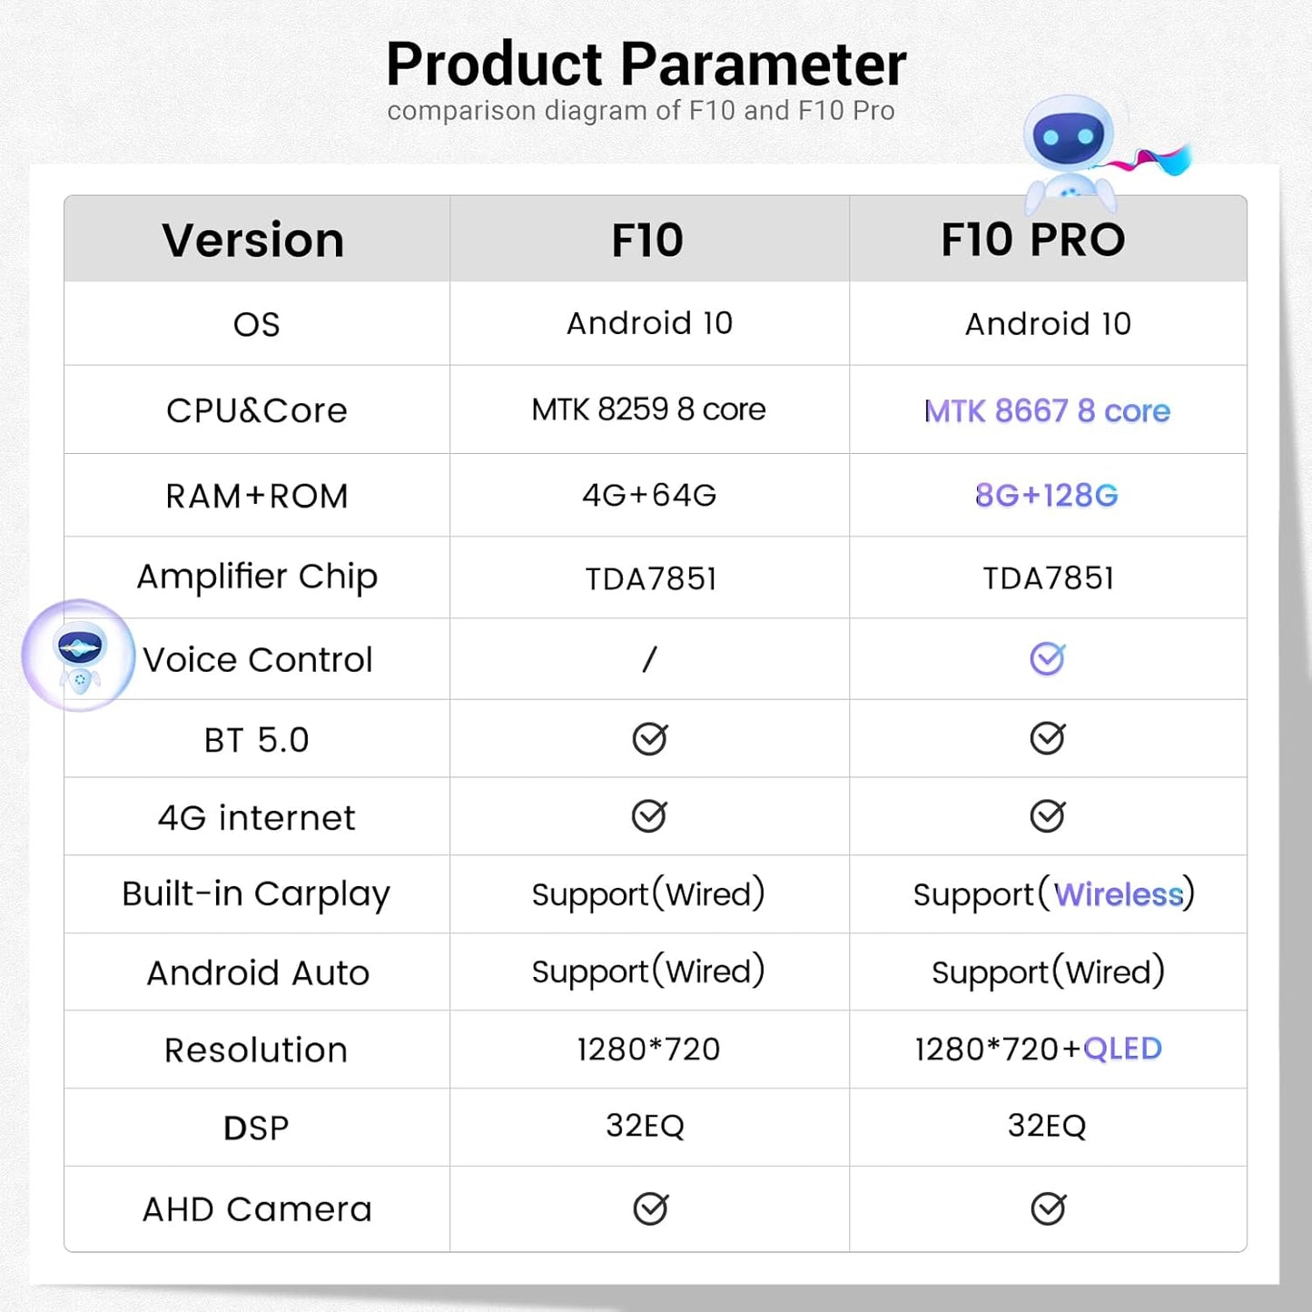Click the voice assistant robot icon beside Voice Control
The image size is (1312, 1312).
tap(80, 655)
